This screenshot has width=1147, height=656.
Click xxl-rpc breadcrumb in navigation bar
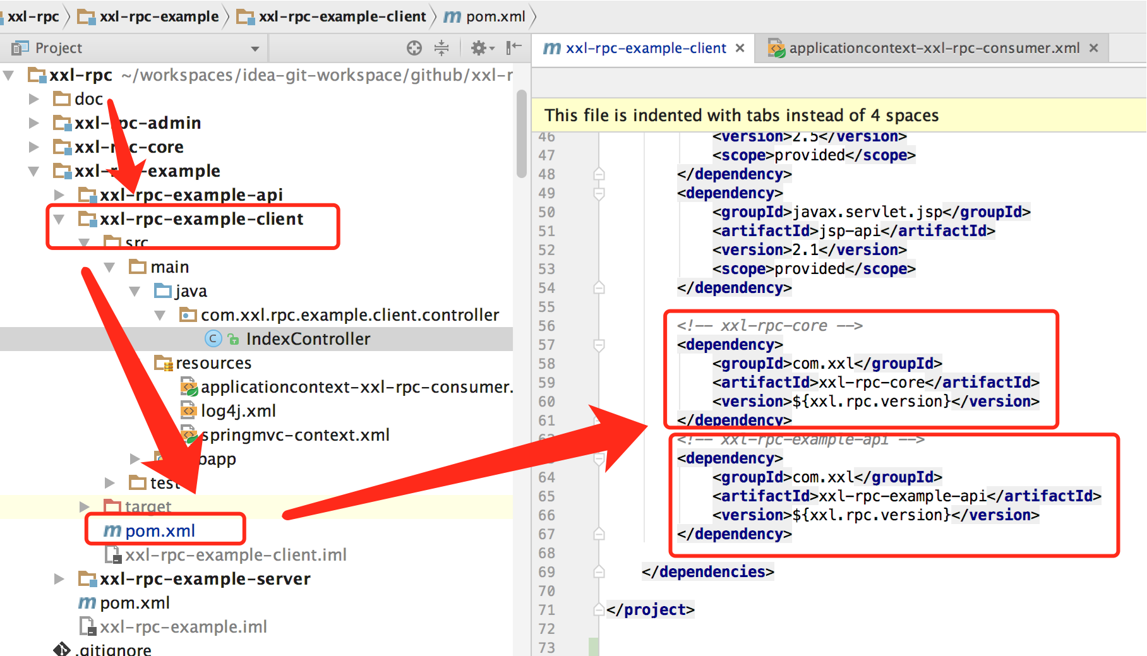point(33,16)
